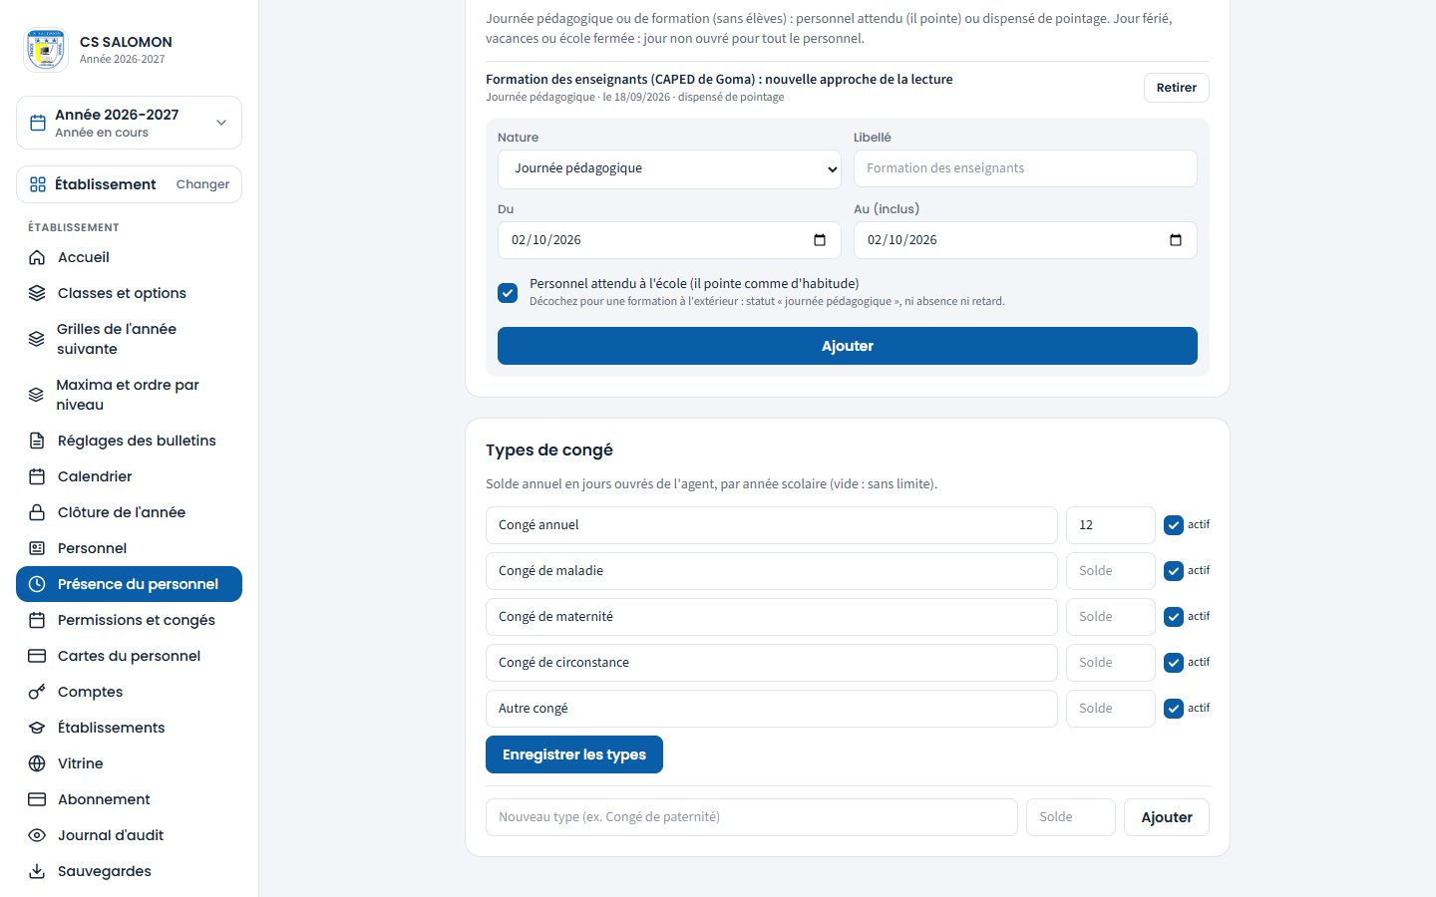
Task: Click the clock icon beside Présence du personnel
Action: click(37, 584)
